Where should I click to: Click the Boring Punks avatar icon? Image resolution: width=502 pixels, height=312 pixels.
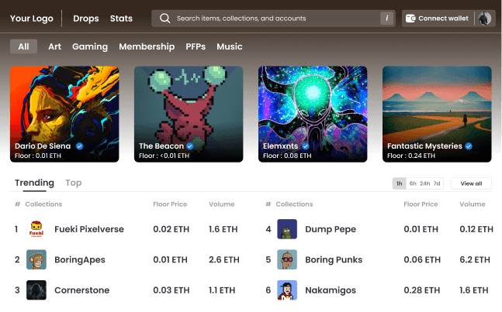(287, 259)
